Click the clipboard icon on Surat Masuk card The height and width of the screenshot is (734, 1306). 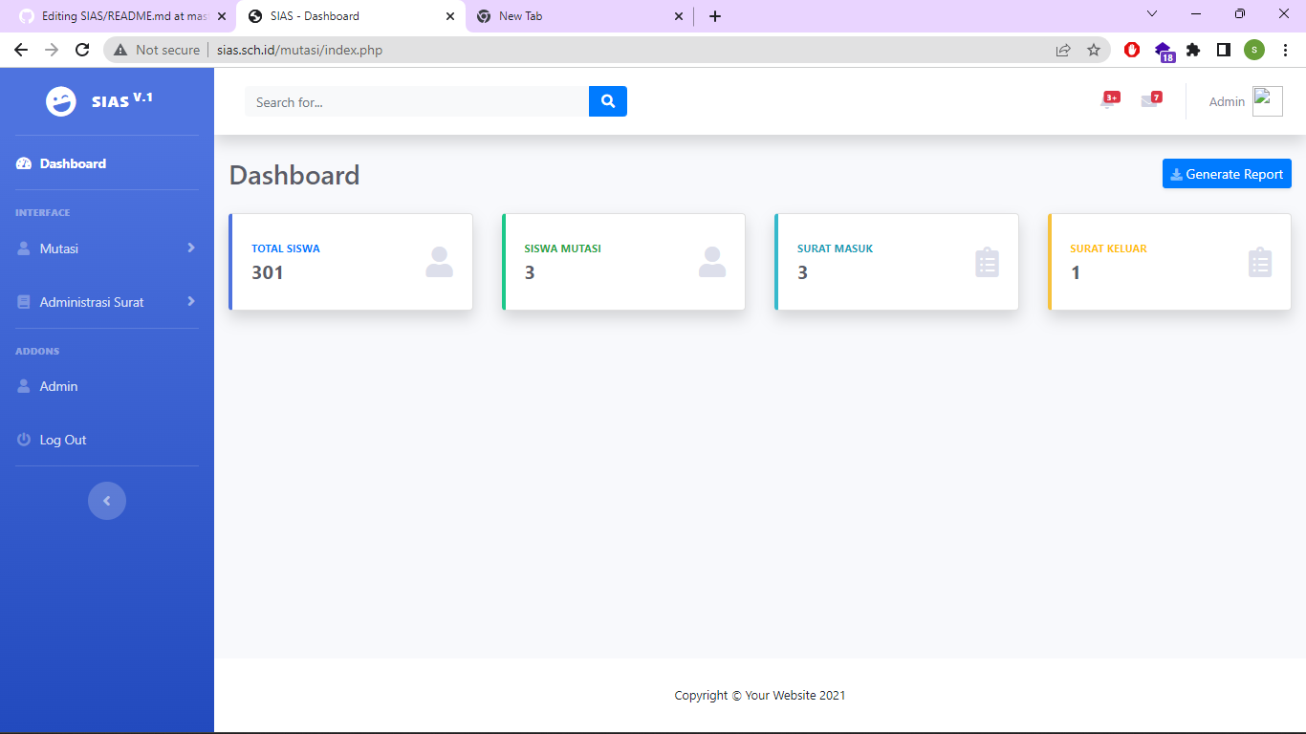click(x=988, y=262)
